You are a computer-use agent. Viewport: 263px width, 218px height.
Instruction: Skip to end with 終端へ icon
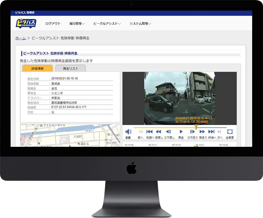click(x=211, y=132)
